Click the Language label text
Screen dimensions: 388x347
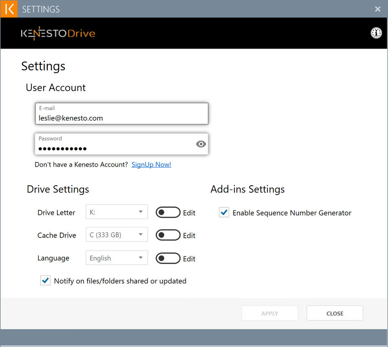pyautogui.click(x=53, y=258)
